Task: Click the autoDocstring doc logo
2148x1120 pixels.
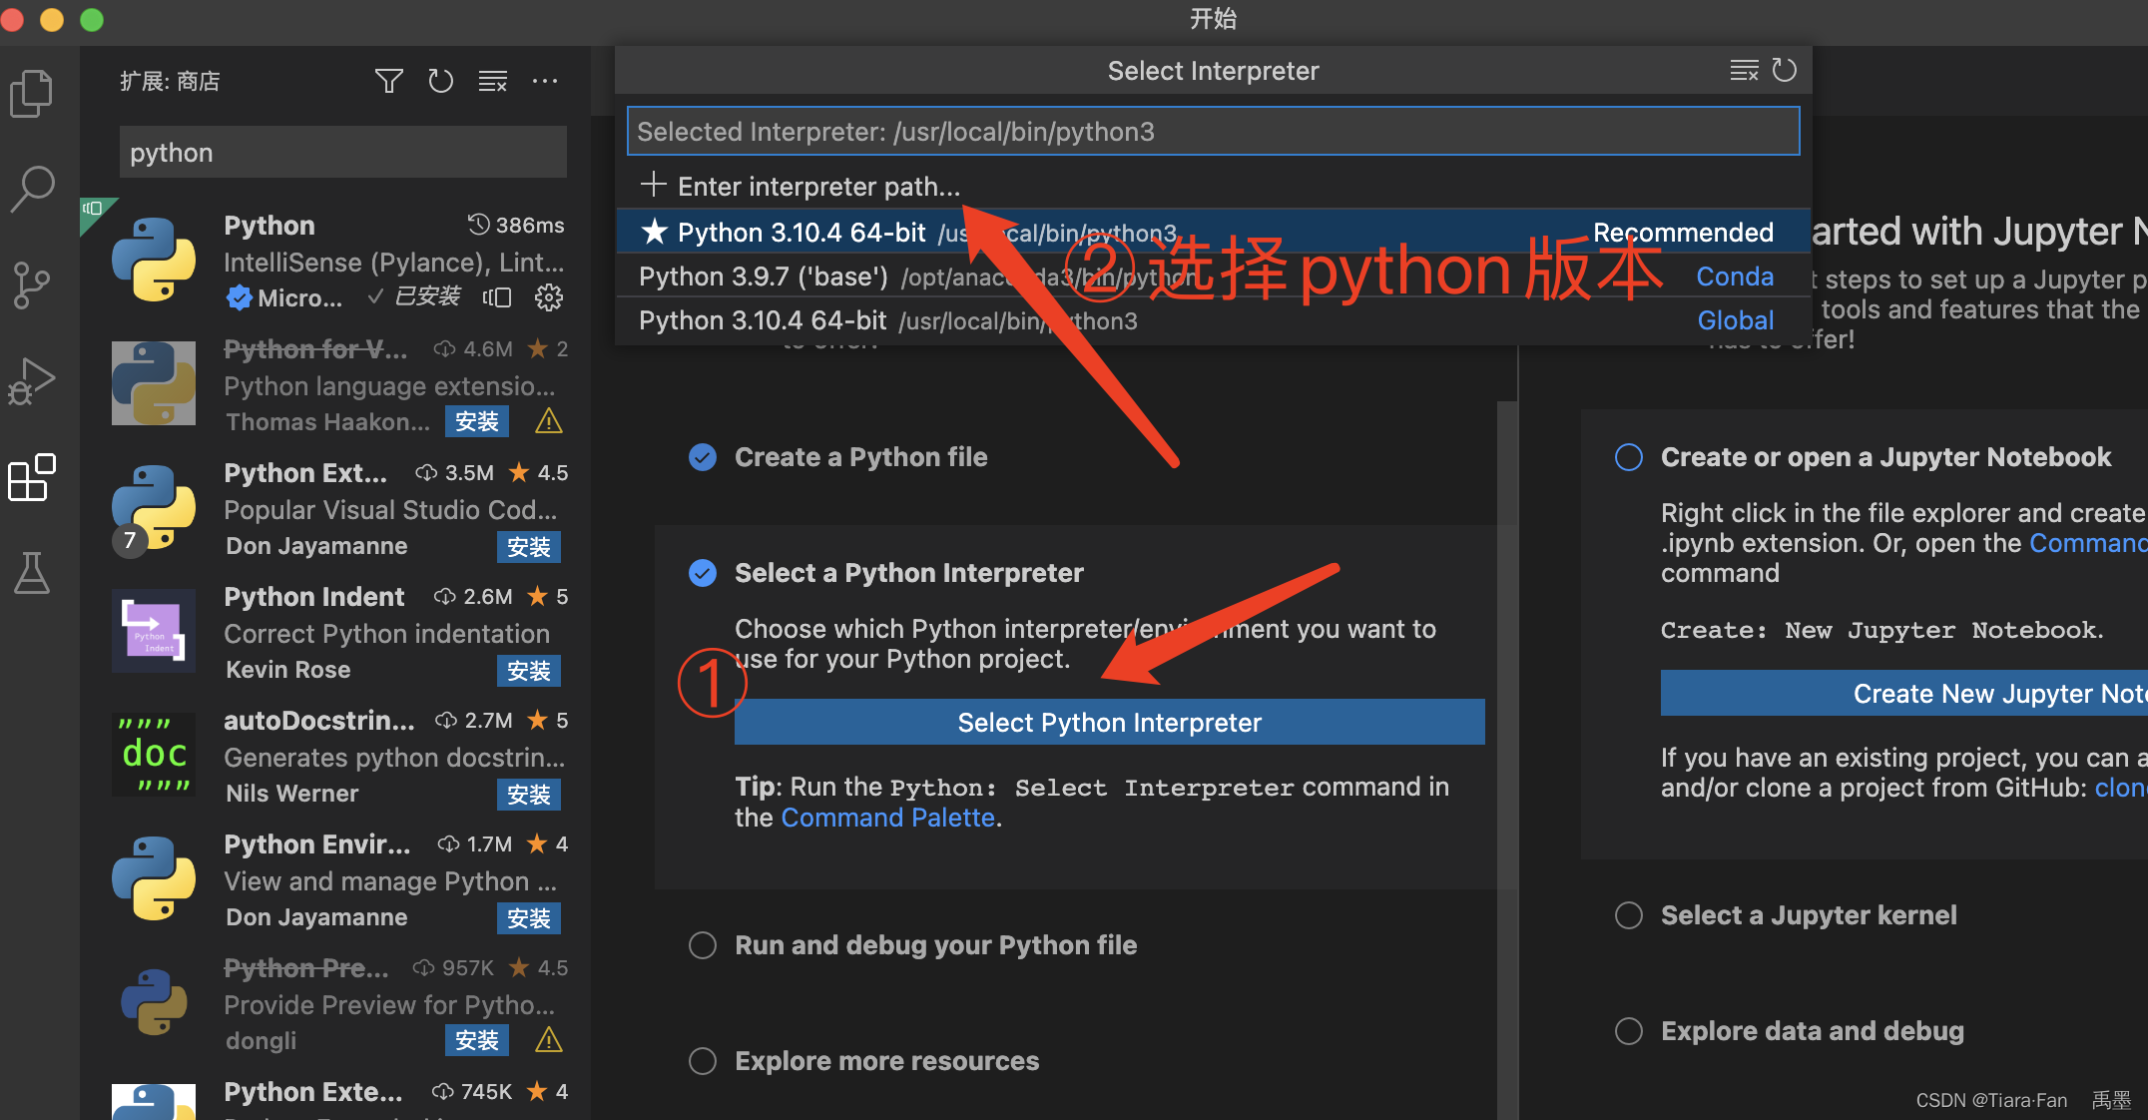Action: click(154, 755)
